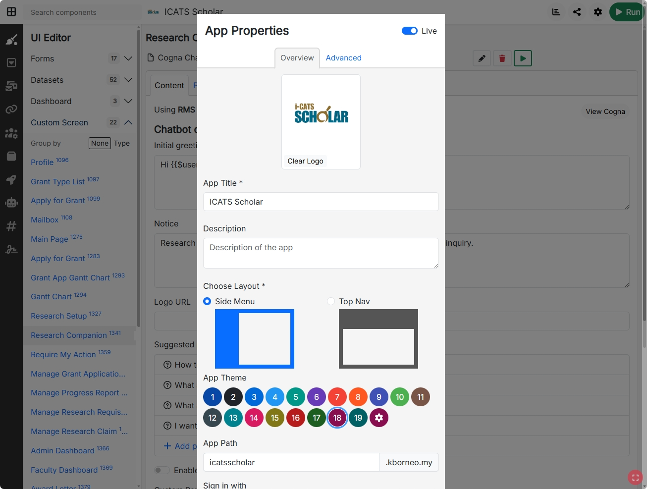Viewport: 647px width, 489px height.
Task: Choose theme color swatch 7
Action: coord(337,397)
